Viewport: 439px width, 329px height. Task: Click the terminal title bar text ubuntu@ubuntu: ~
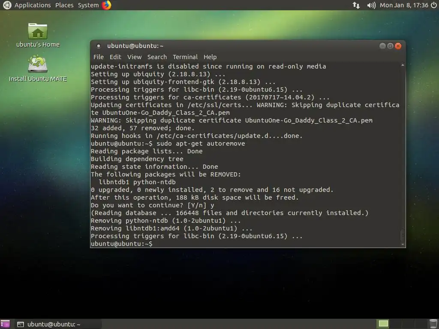[x=135, y=46]
